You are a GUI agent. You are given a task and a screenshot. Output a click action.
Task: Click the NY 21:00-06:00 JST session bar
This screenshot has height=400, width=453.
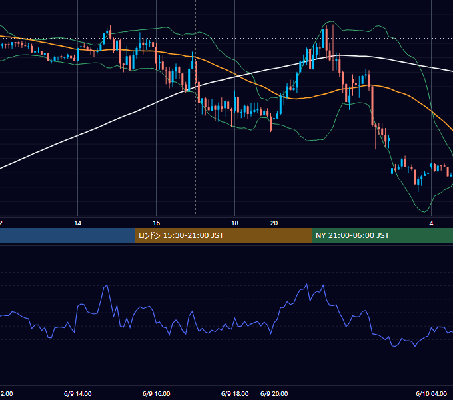coord(382,235)
